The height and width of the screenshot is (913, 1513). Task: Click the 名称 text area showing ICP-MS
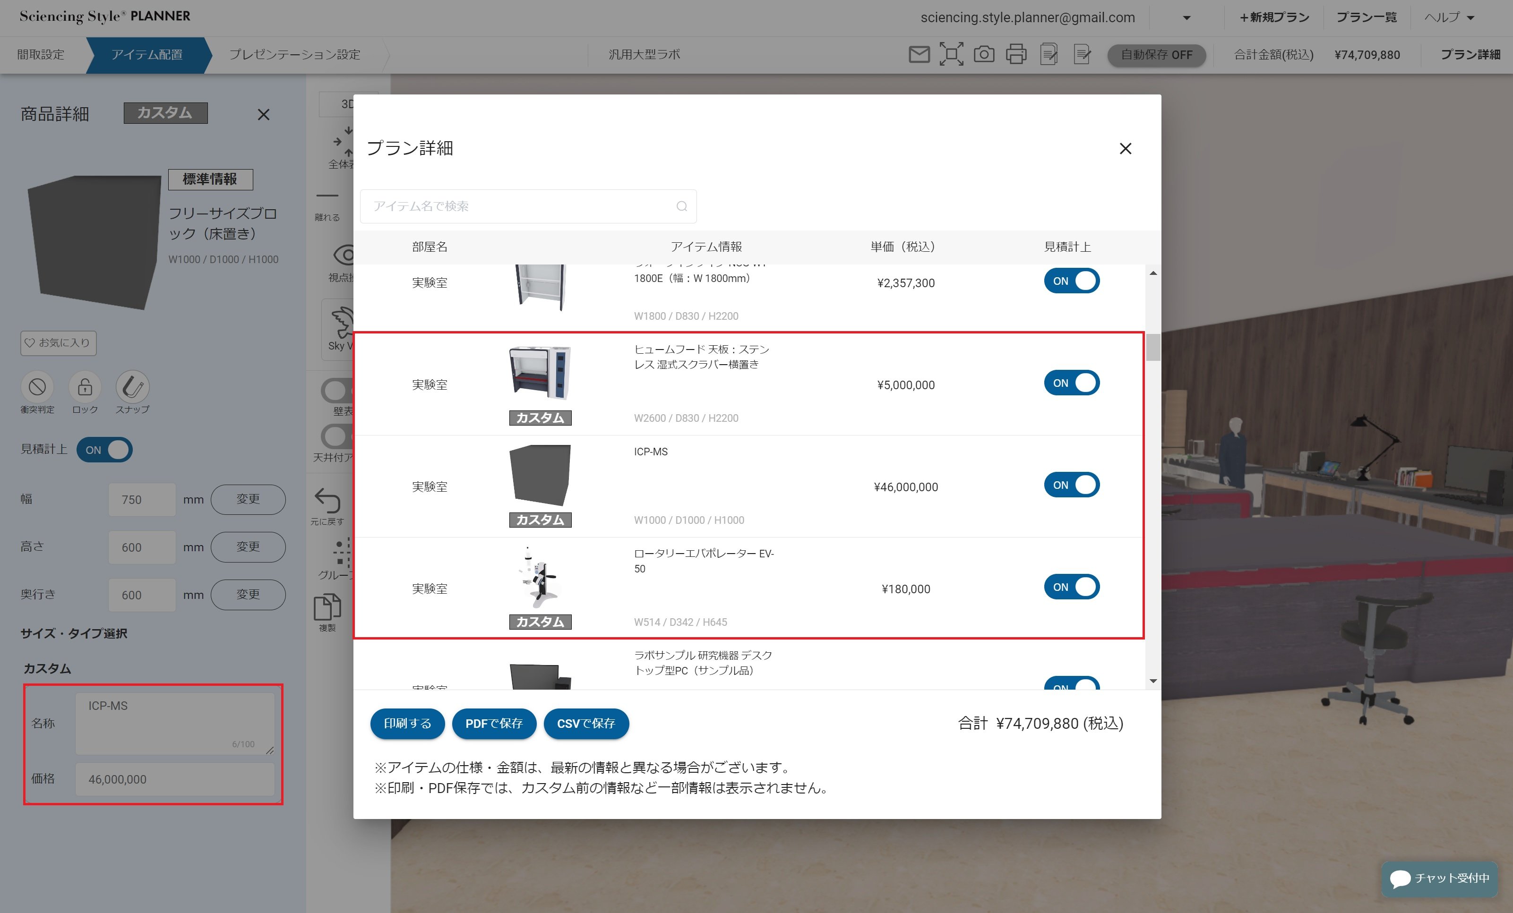175,724
